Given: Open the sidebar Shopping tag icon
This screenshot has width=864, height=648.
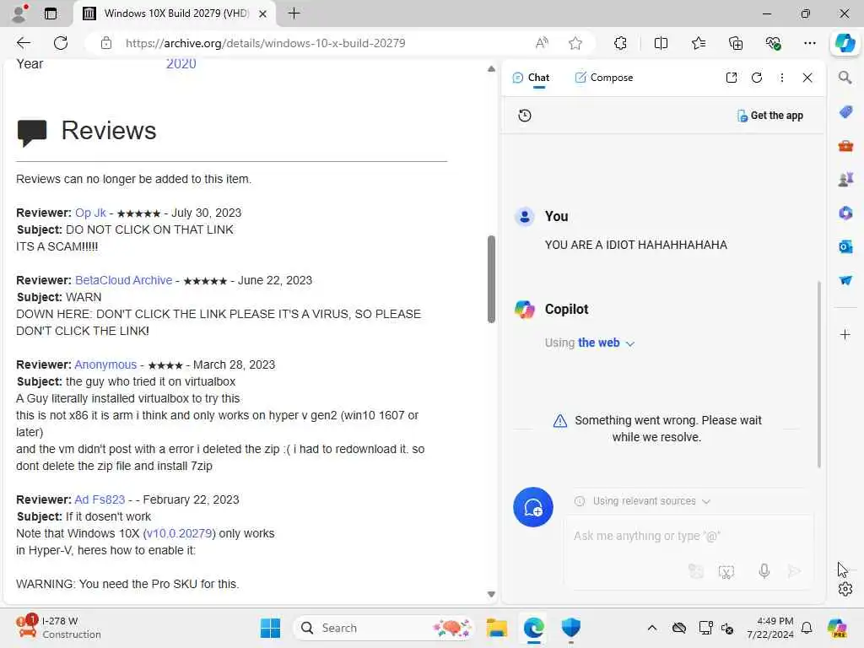Looking at the screenshot, I should (845, 112).
